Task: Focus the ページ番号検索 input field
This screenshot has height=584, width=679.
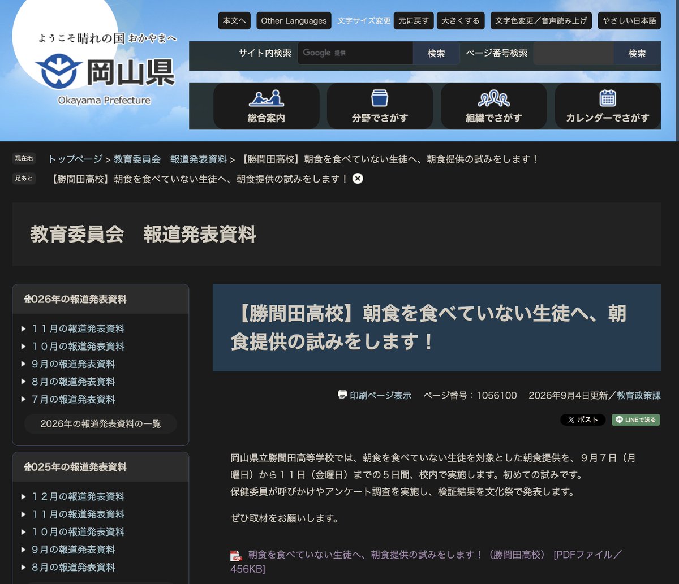Action: [x=573, y=53]
